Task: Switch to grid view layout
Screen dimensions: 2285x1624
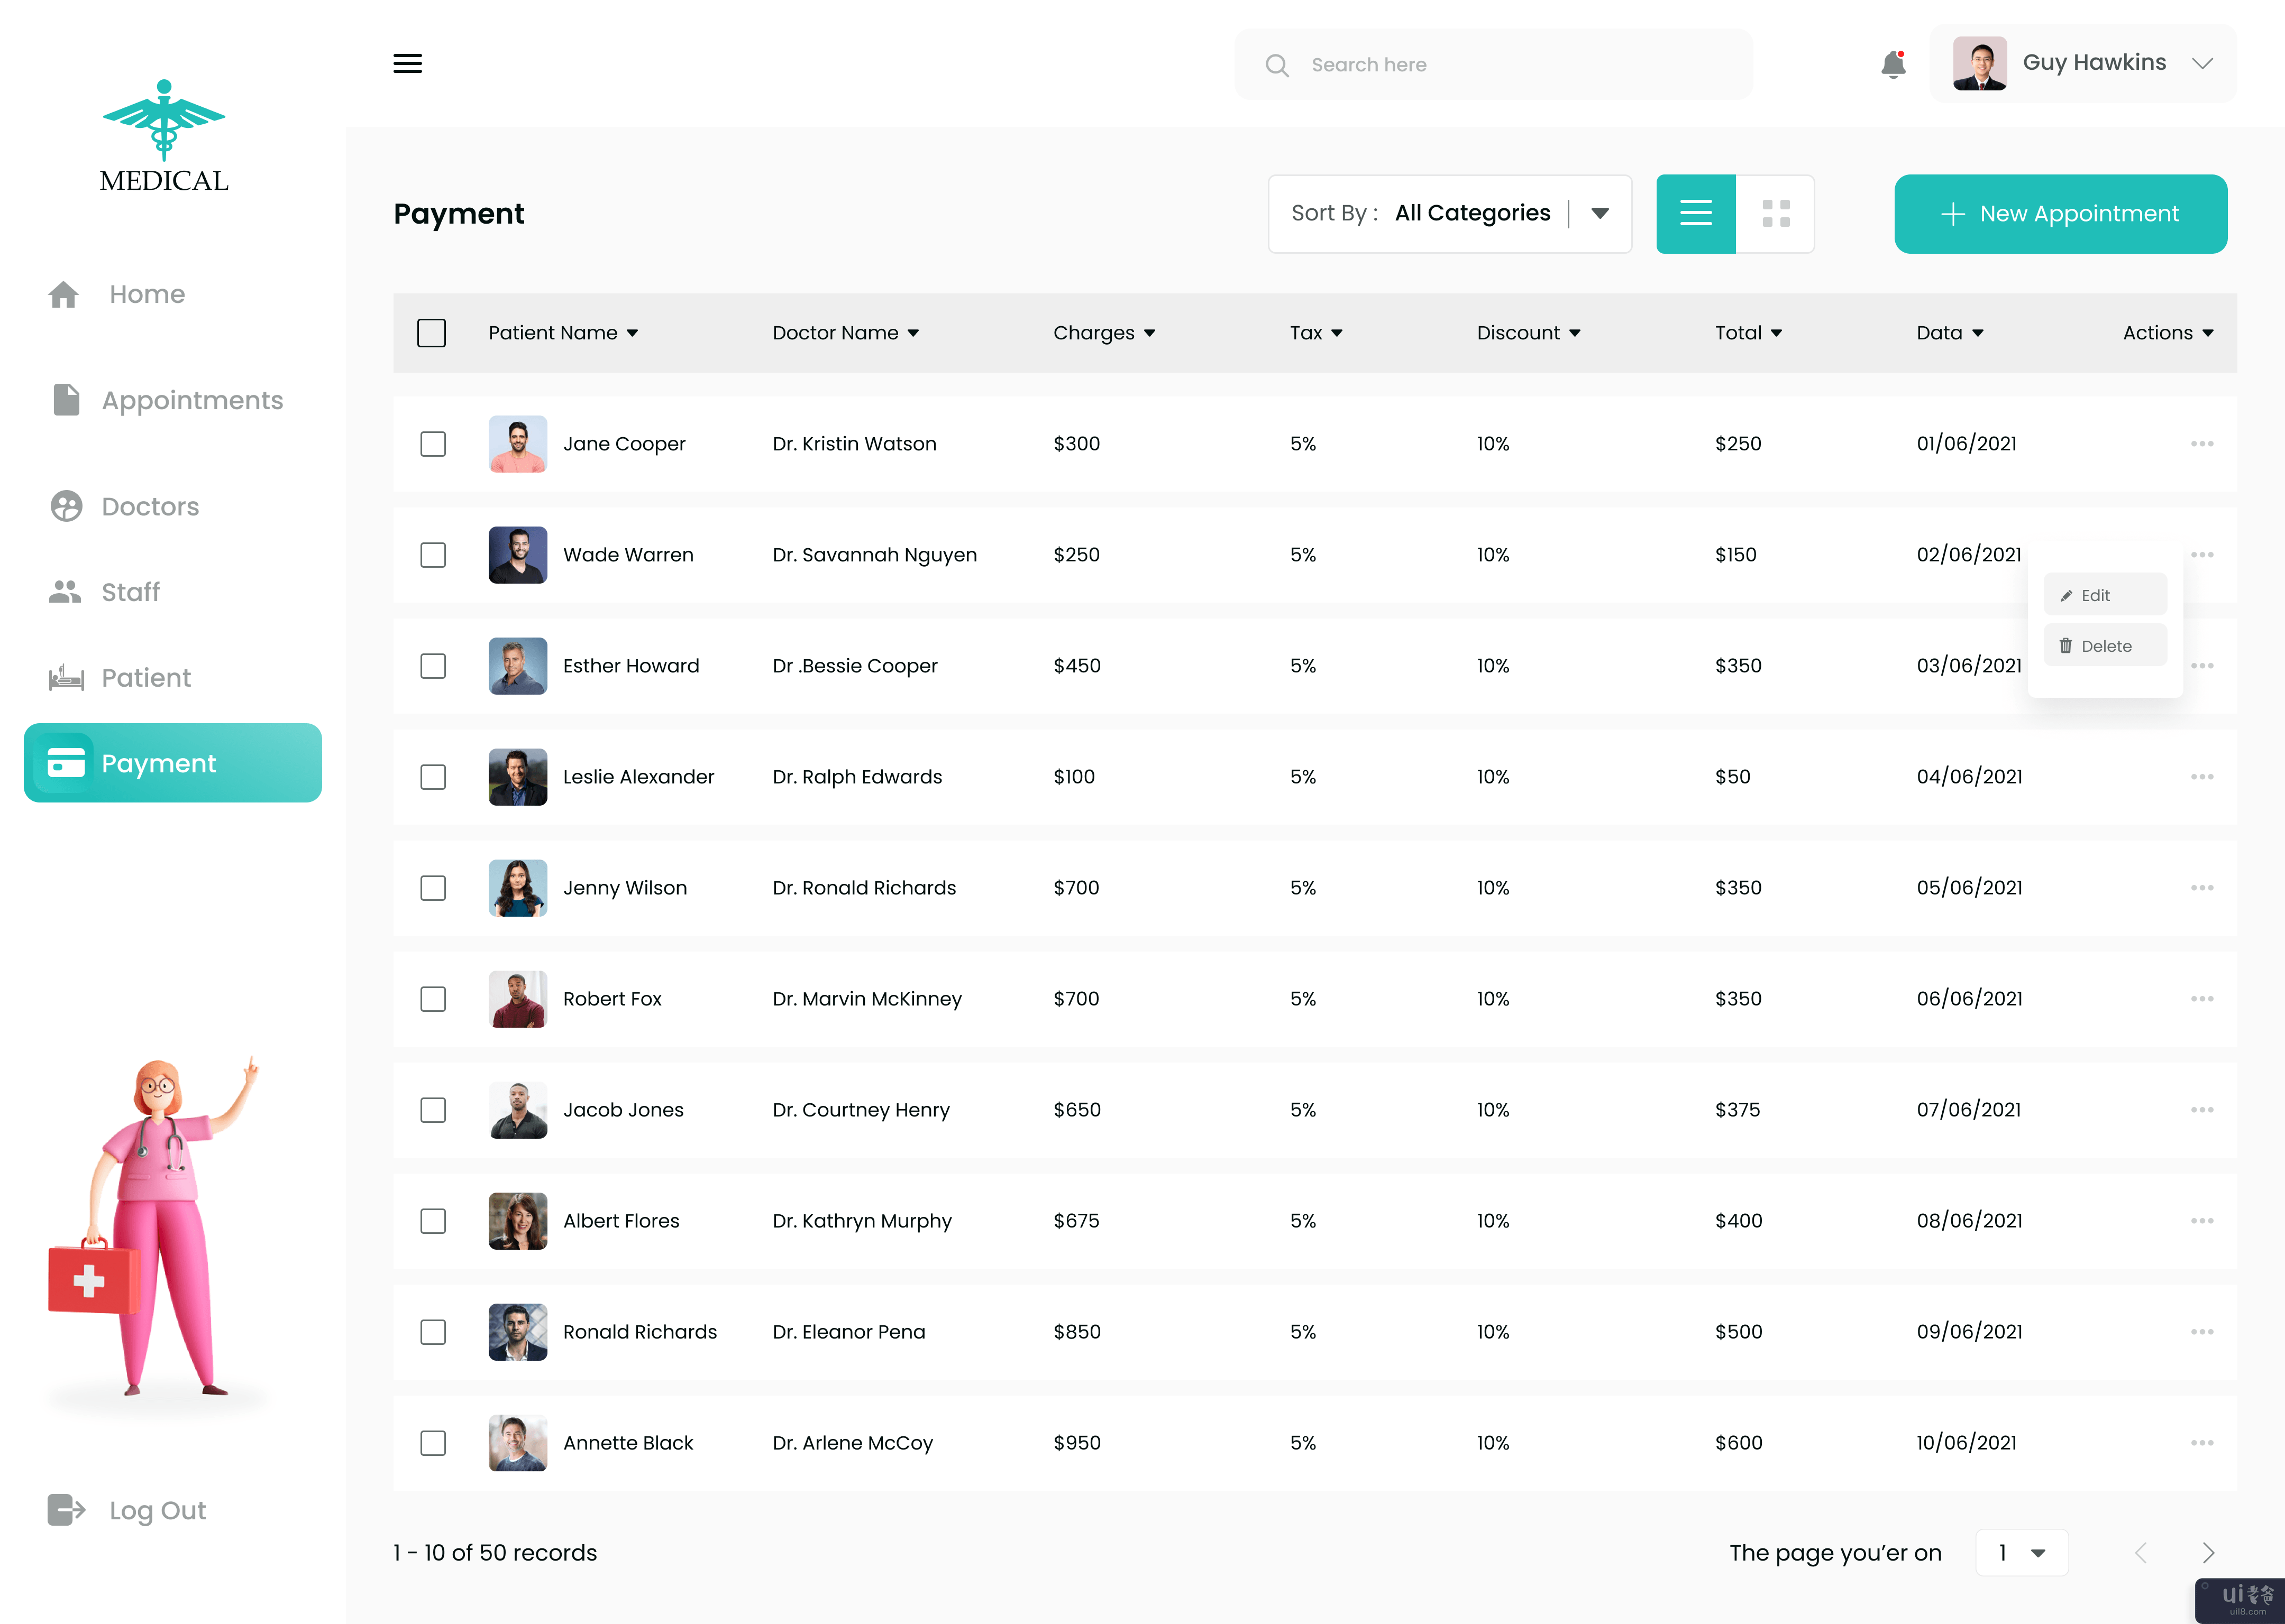Action: [x=1775, y=213]
